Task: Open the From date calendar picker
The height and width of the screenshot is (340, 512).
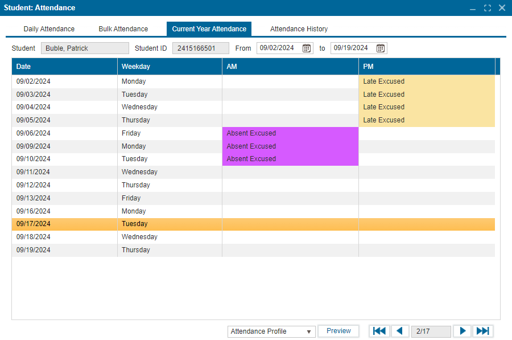Action: click(307, 48)
